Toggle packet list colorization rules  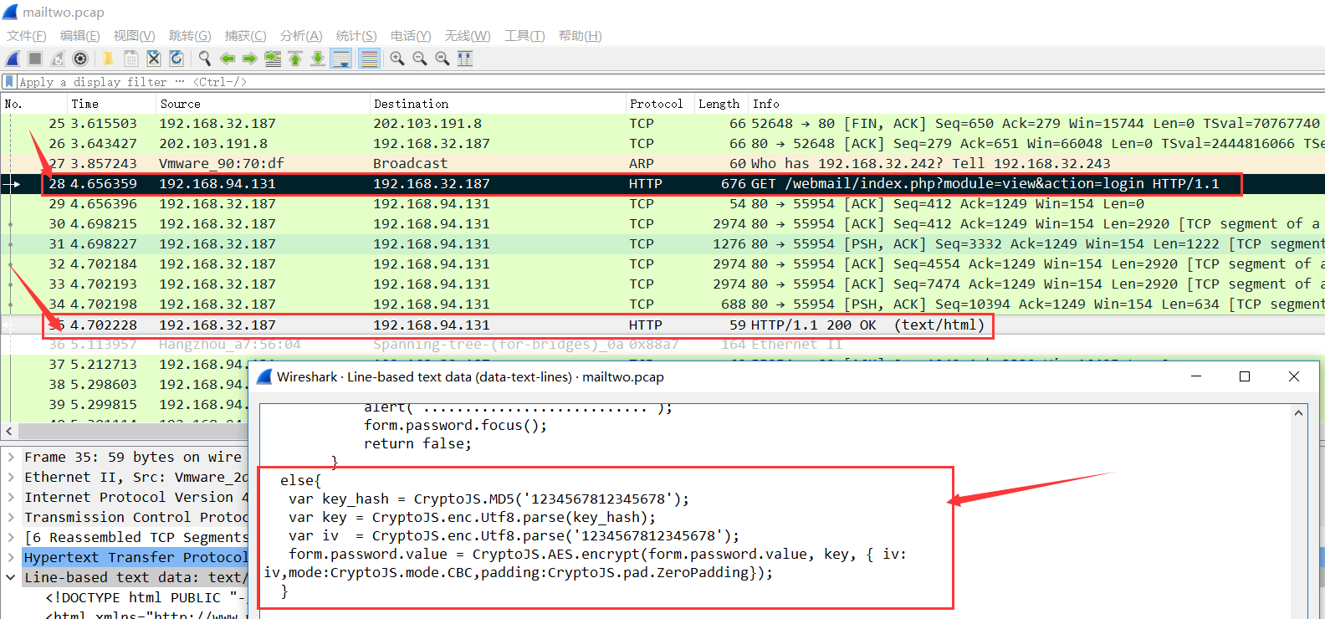pos(369,59)
